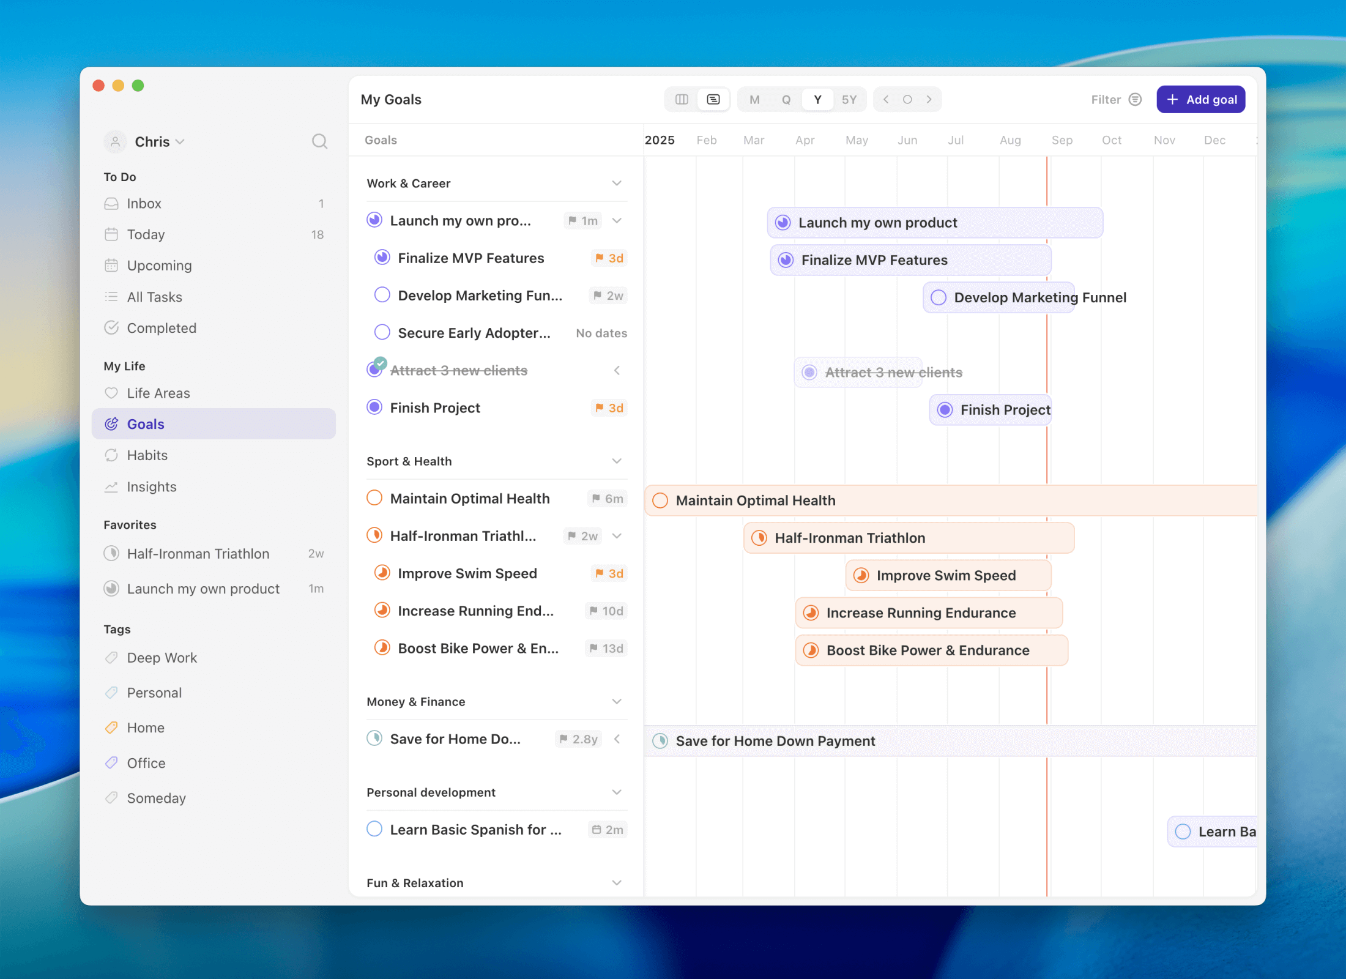Toggle the Maintain Optimal Health goal checkbox
The height and width of the screenshot is (979, 1346).
tap(374, 498)
